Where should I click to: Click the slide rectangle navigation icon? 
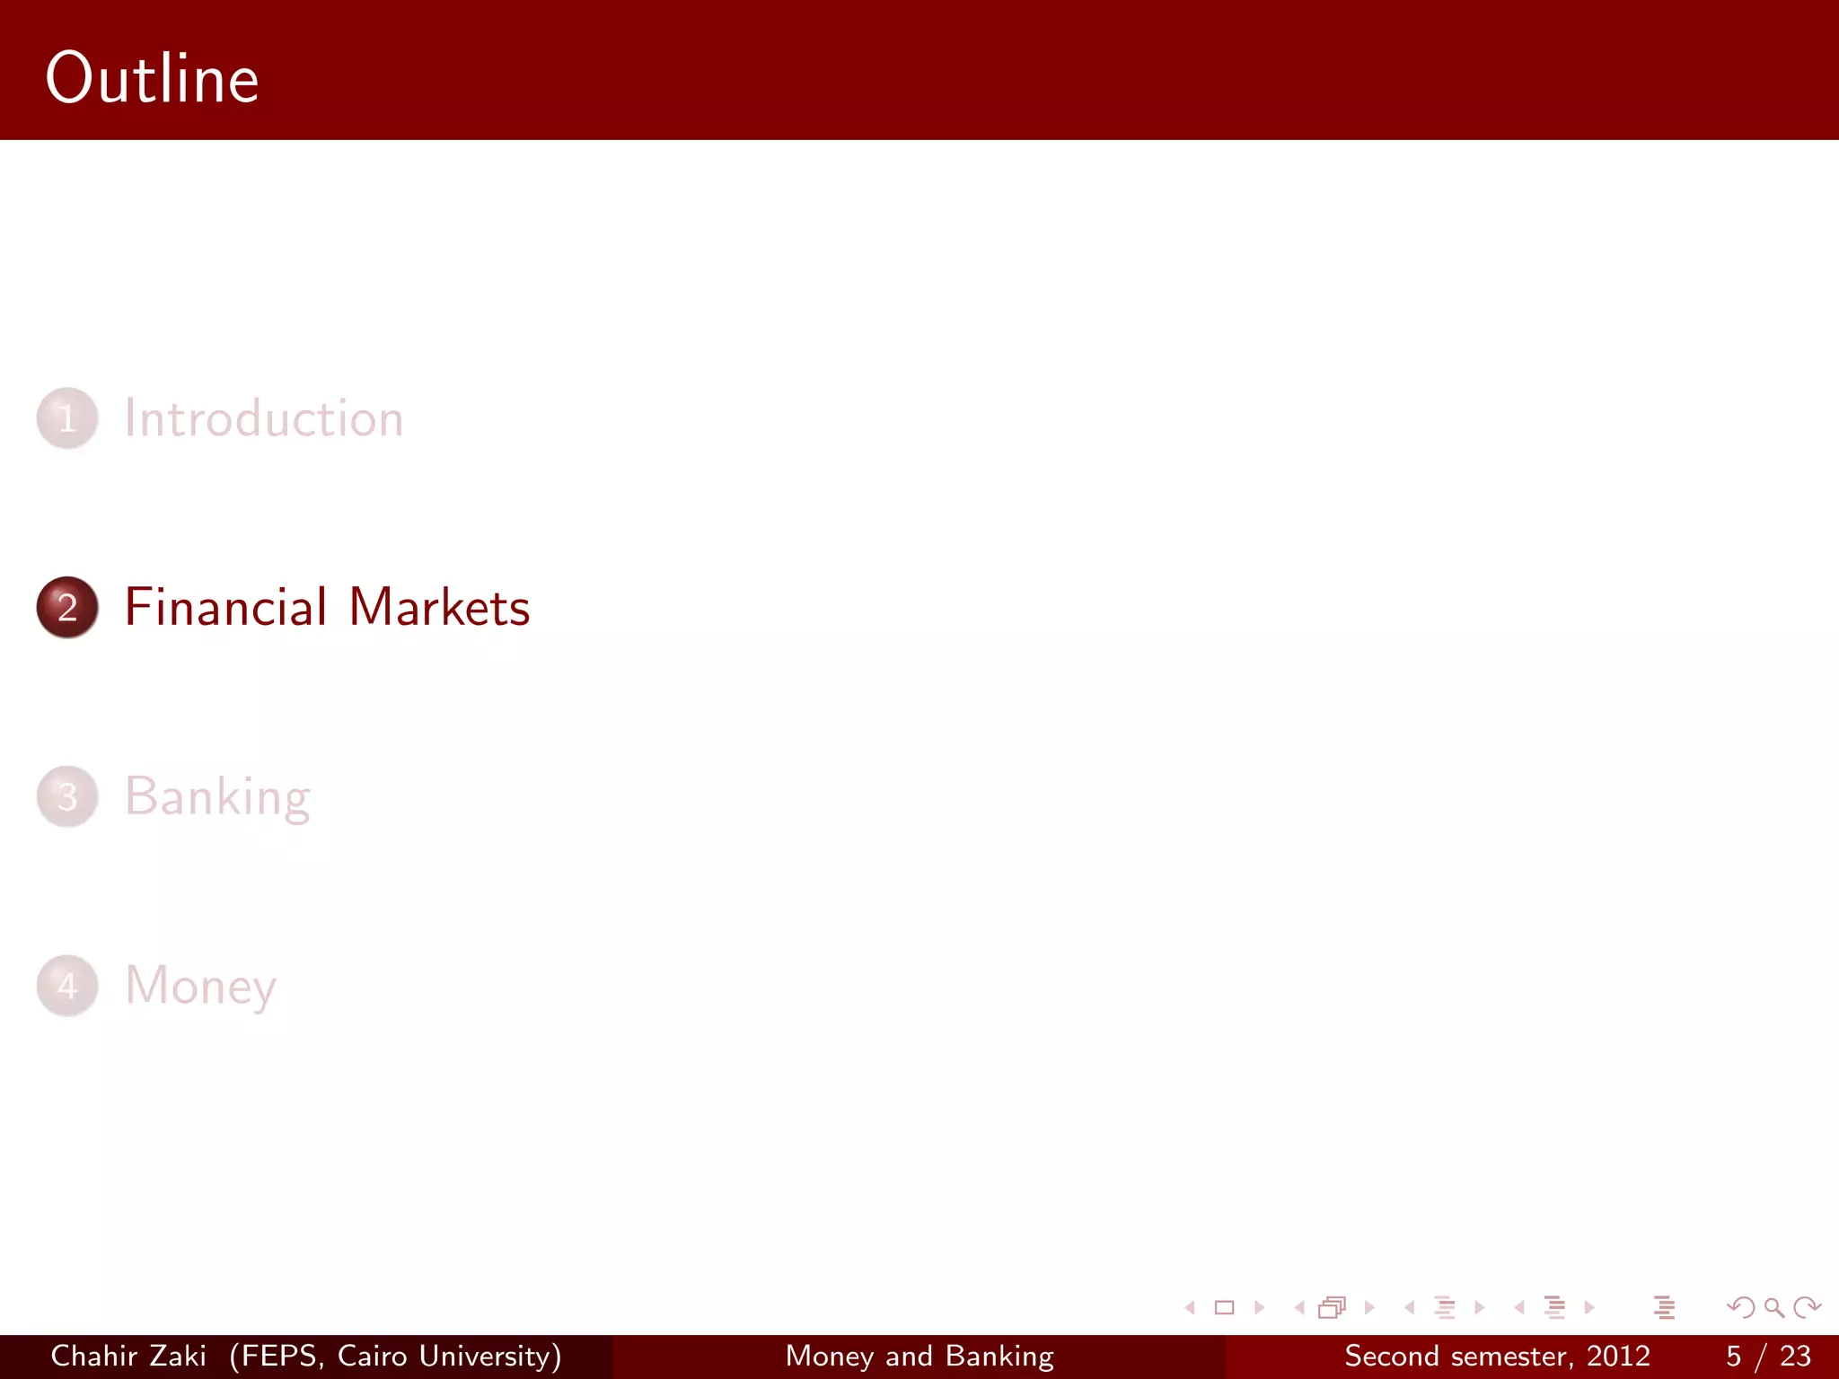[x=1224, y=1308]
